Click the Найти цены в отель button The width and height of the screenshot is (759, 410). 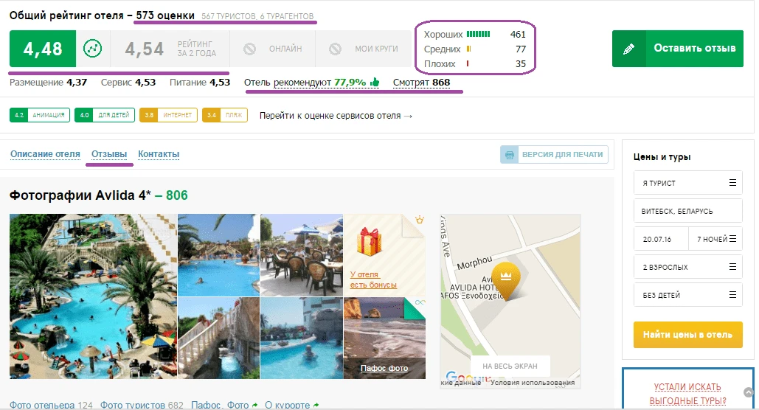click(688, 335)
